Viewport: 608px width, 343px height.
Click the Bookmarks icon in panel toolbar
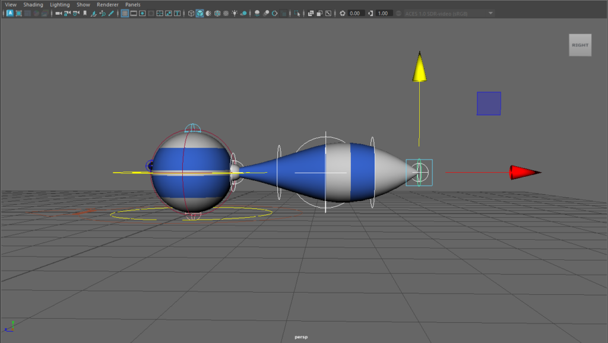click(85, 13)
